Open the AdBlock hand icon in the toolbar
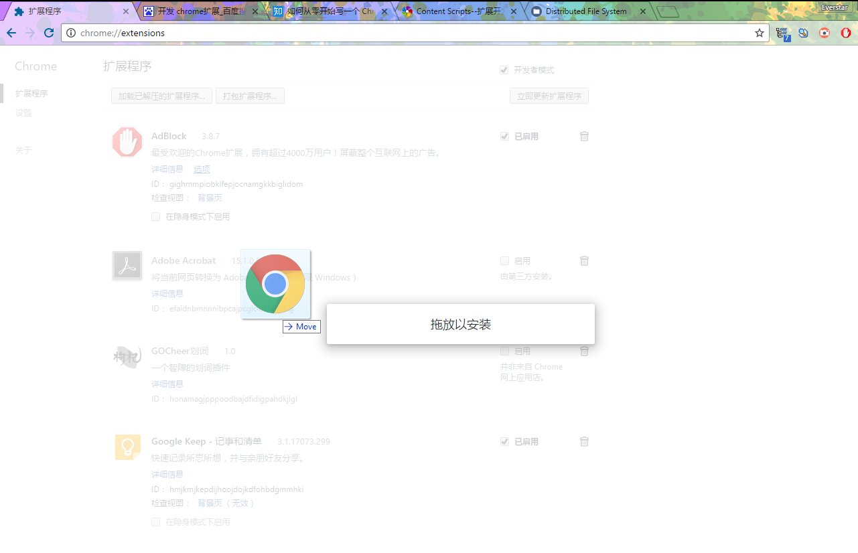The height and width of the screenshot is (553, 858). tap(845, 33)
